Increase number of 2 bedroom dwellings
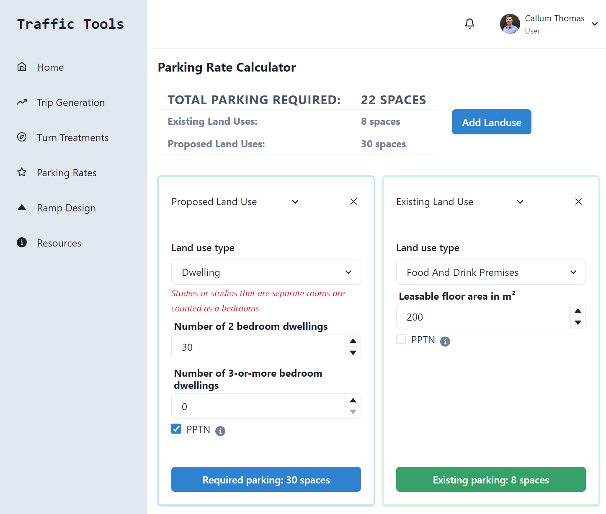606x514 pixels. 353,341
